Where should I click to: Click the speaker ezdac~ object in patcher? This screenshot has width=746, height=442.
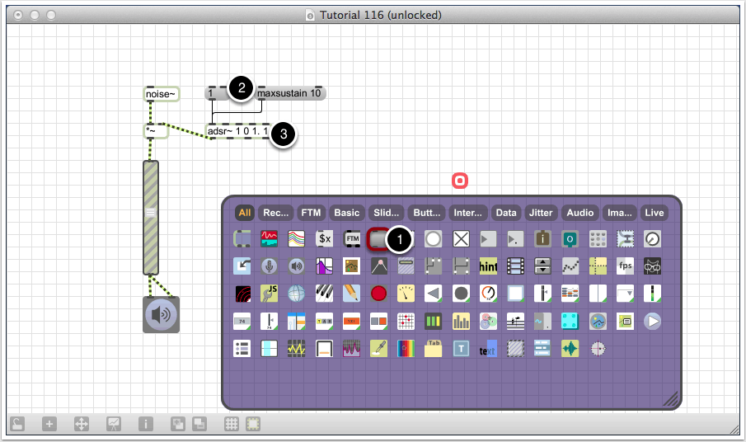tap(161, 315)
